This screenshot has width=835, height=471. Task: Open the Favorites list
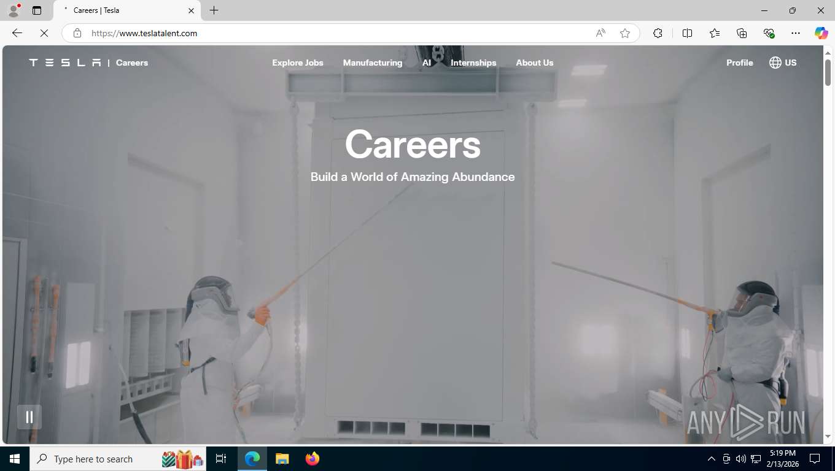pos(715,33)
